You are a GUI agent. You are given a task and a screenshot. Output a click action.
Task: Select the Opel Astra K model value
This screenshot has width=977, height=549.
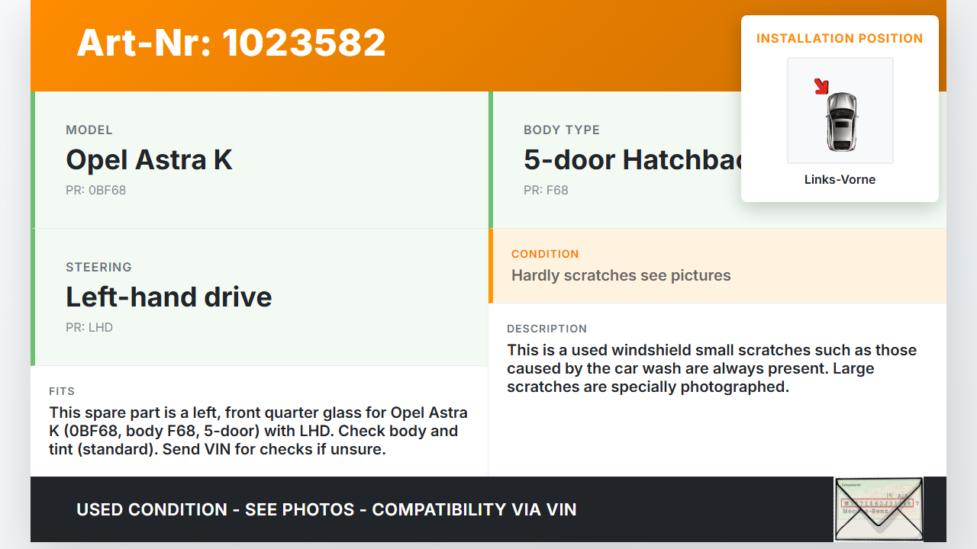(x=149, y=160)
